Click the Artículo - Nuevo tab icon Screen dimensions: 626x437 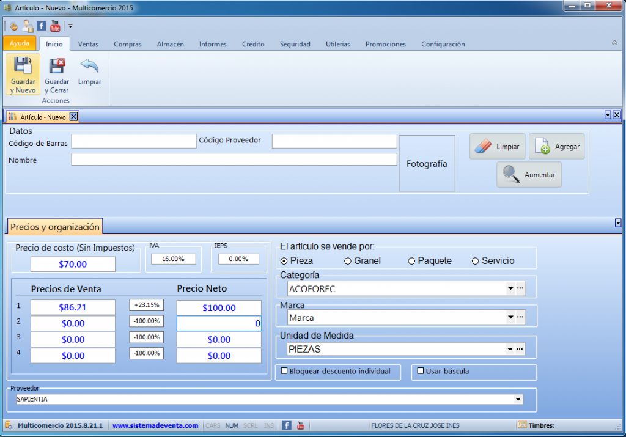pos(12,117)
